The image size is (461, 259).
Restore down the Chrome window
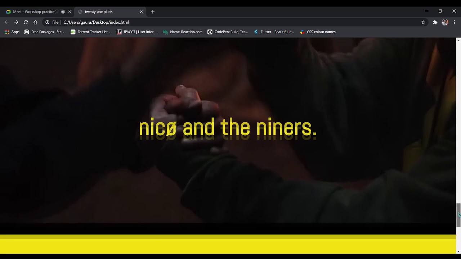pos(440,11)
